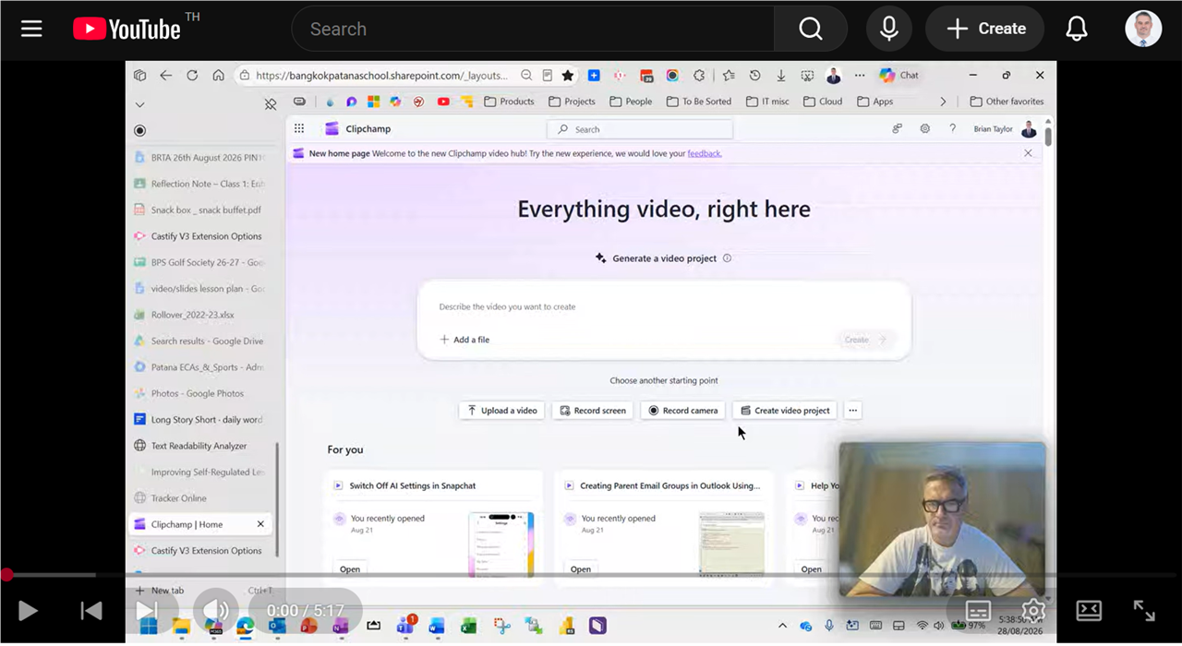Enter full screen mode
This screenshot has width=1182, height=646.
pos(1144,610)
